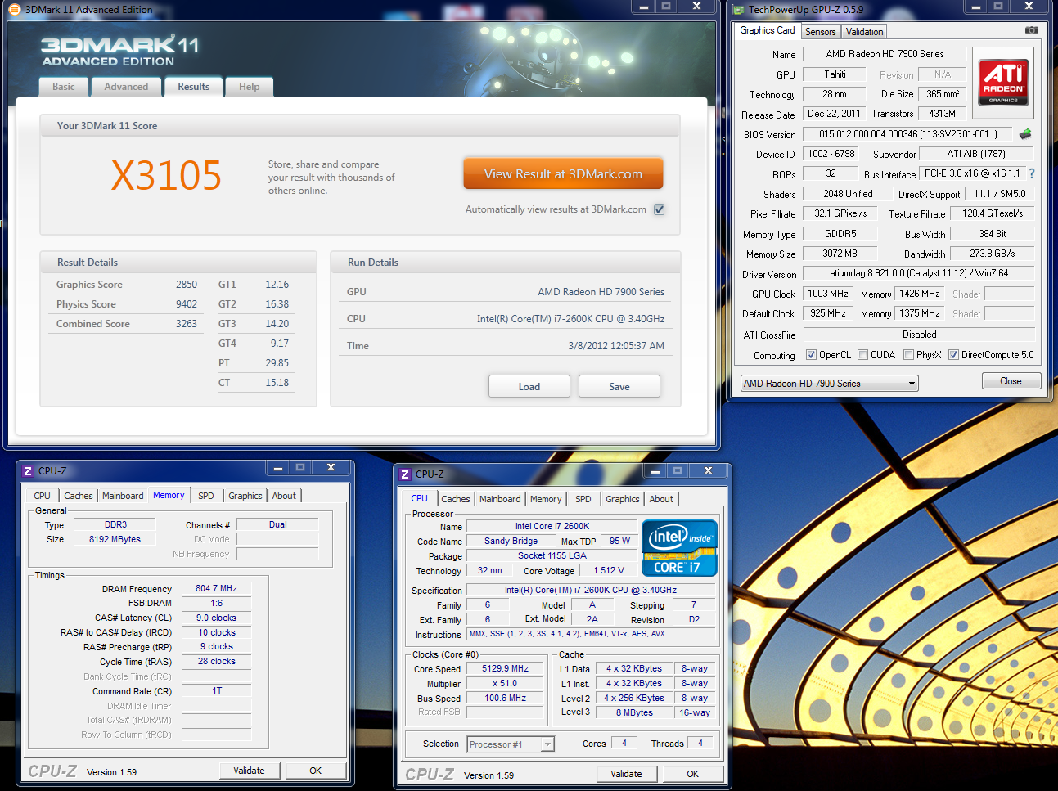Open the Validation tab in GPU-Z
The height and width of the screenshot is (791, 1058).
865,32
